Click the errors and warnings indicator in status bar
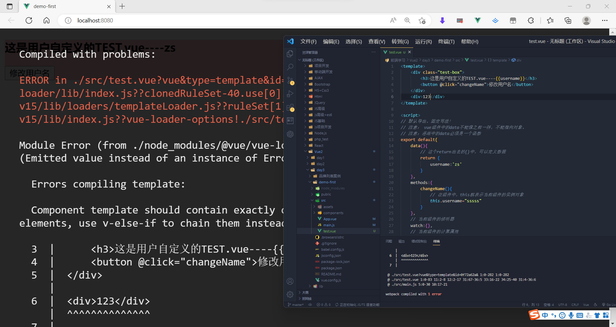Image resolution: width=616 pixels, height=327 pixels. [324, 305]
